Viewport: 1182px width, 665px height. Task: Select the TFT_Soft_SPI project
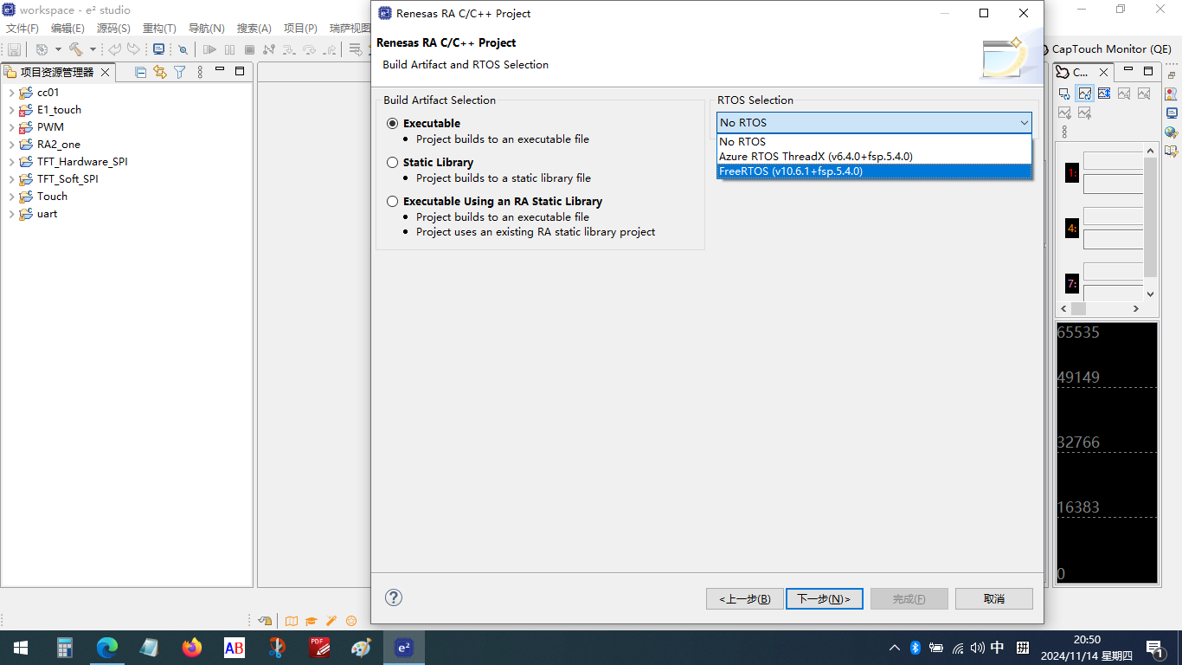click(x=67, y=179)
